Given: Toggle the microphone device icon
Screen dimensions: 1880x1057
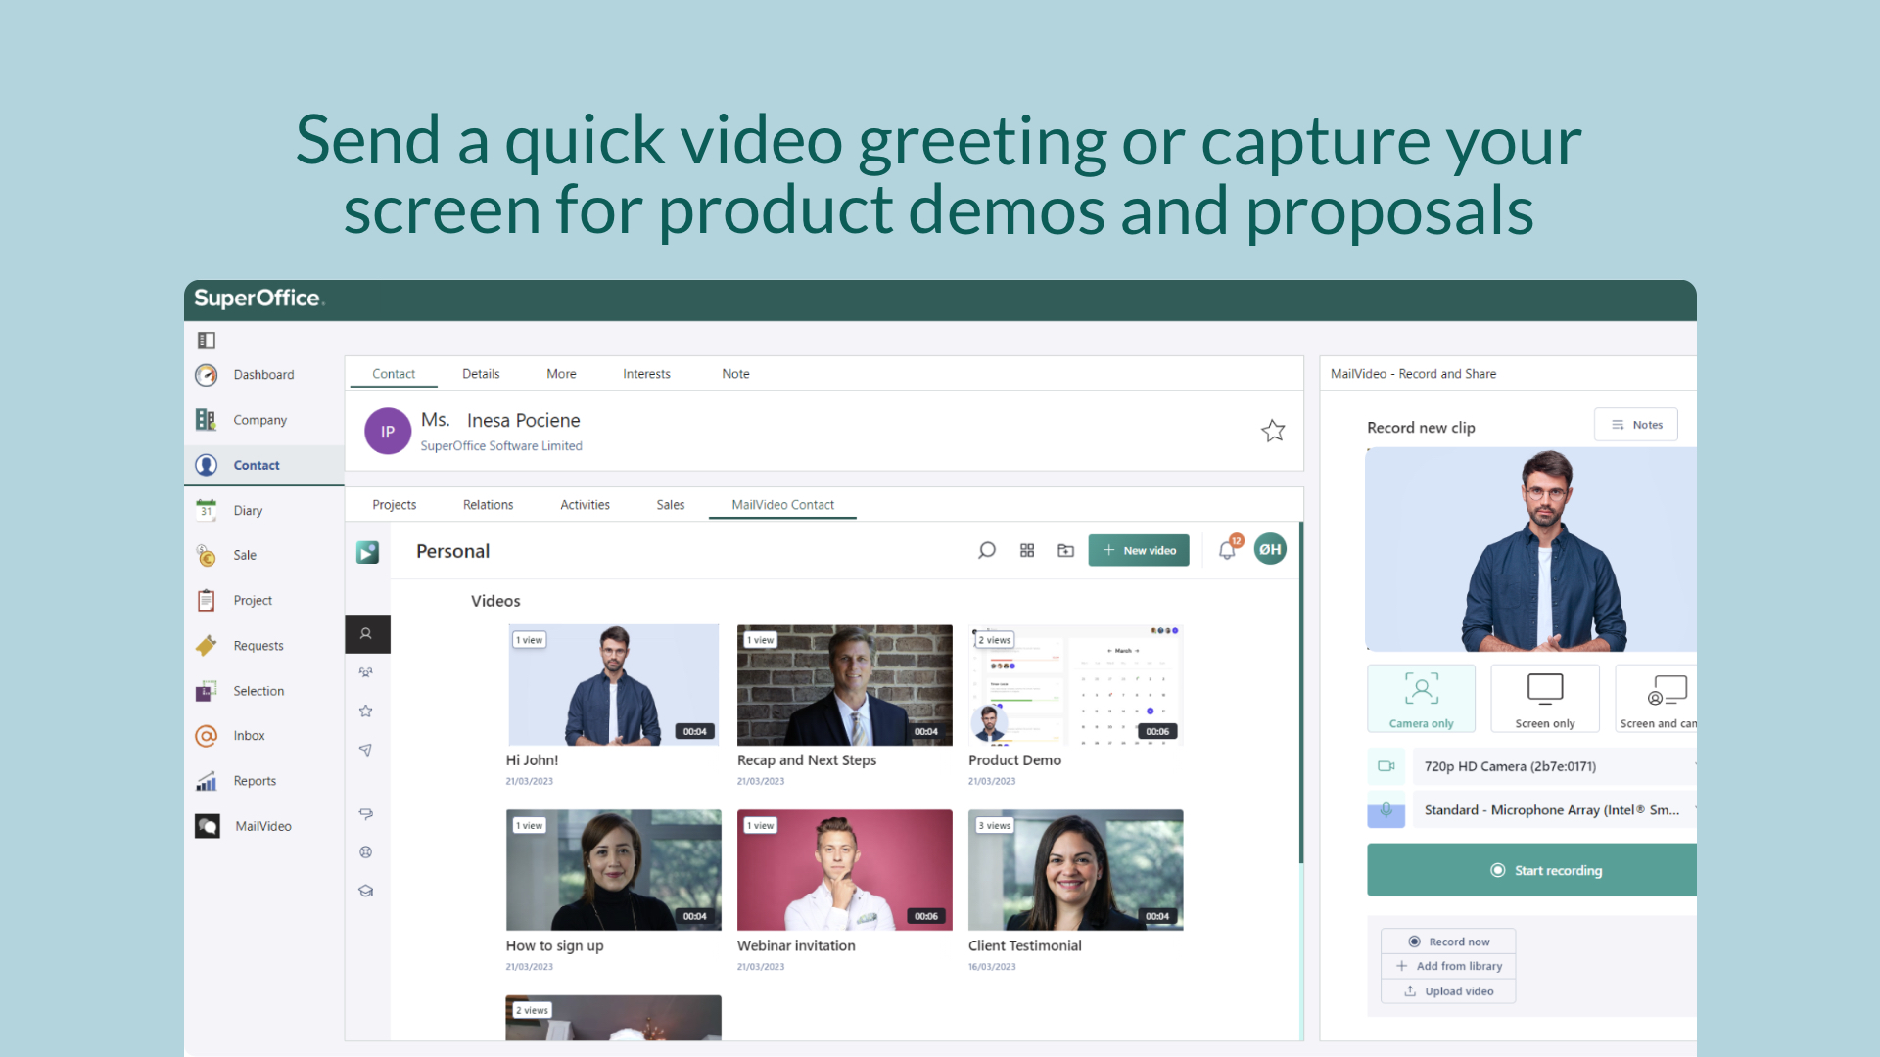Looking at the screenshot, I should 1386,810.
